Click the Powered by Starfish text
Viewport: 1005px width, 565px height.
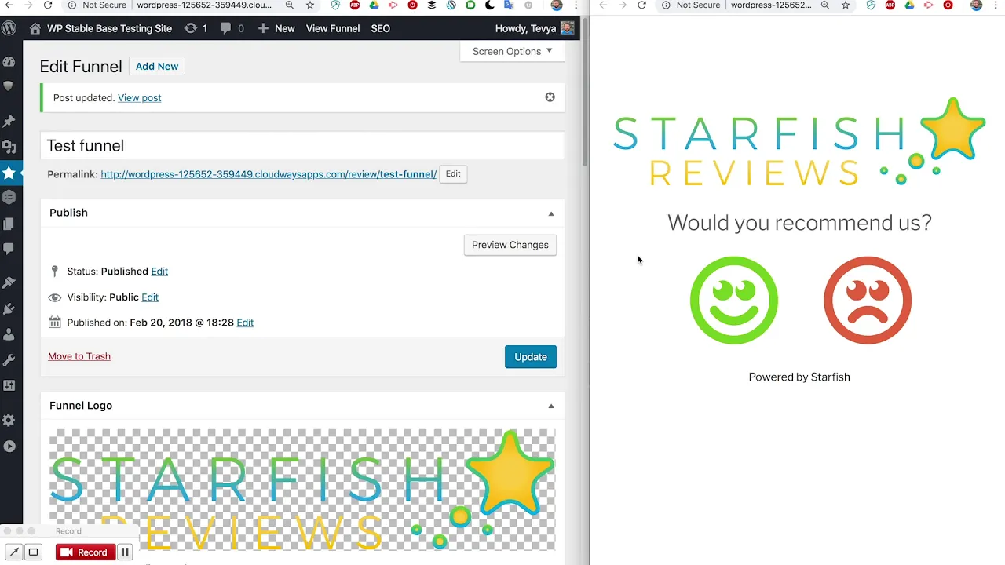pyautogui.click(x=799, y=377)
